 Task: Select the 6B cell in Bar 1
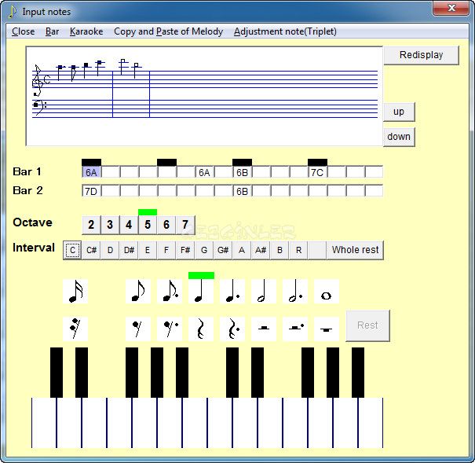242,172
